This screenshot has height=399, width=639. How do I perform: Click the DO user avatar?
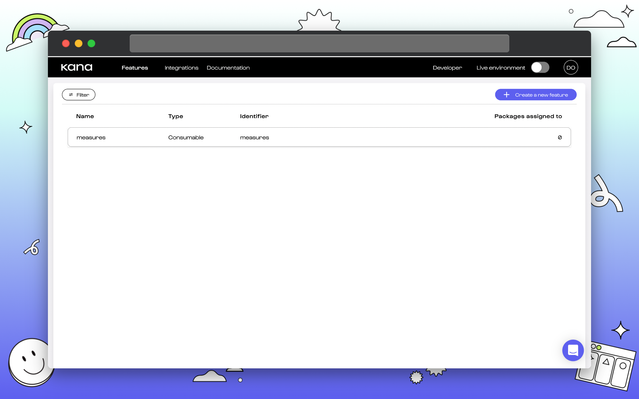tap(571, 67)
